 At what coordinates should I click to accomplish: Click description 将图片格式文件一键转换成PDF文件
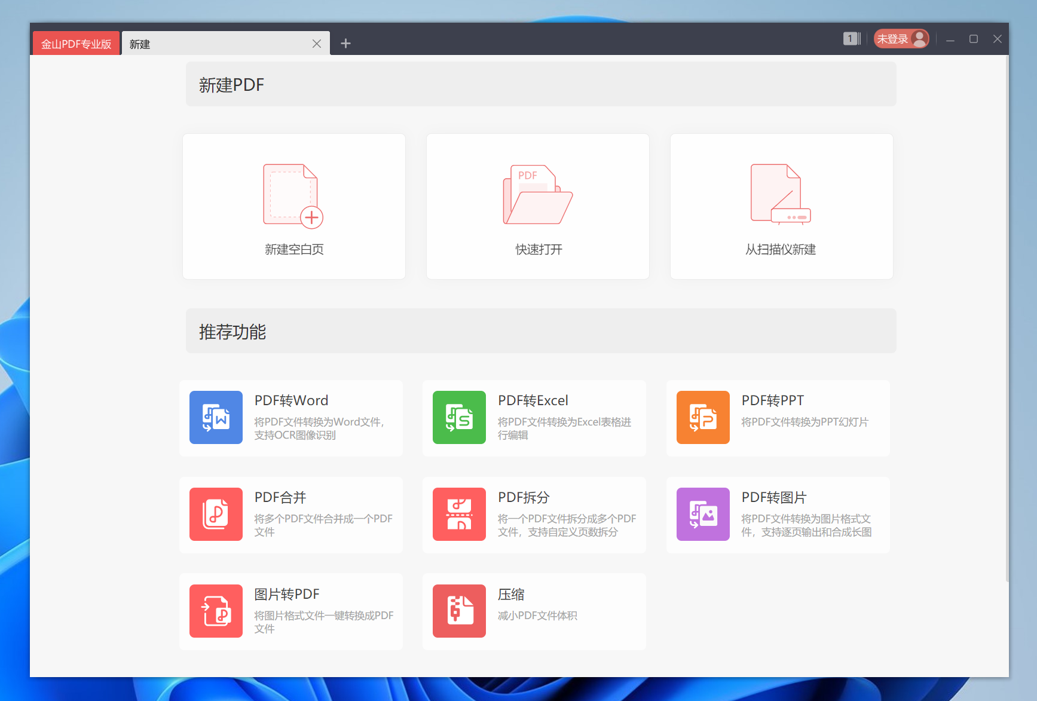(x=324, y=622)
